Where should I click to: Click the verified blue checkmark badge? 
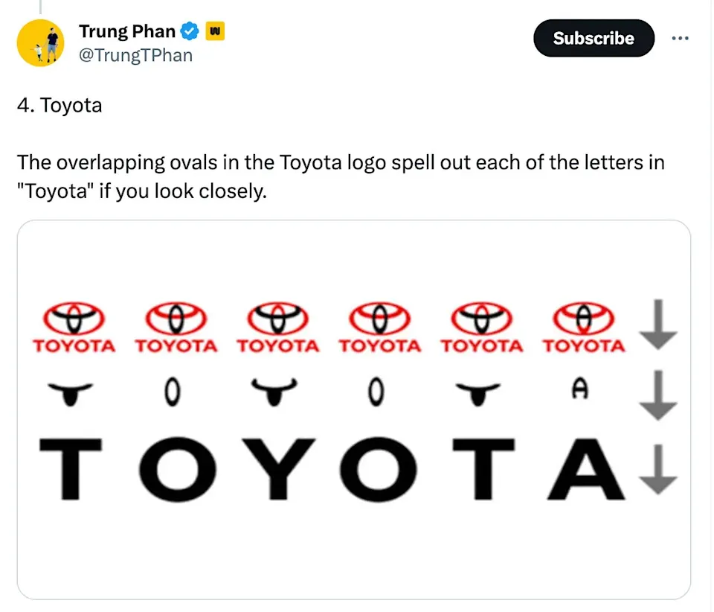click(189, 31)
